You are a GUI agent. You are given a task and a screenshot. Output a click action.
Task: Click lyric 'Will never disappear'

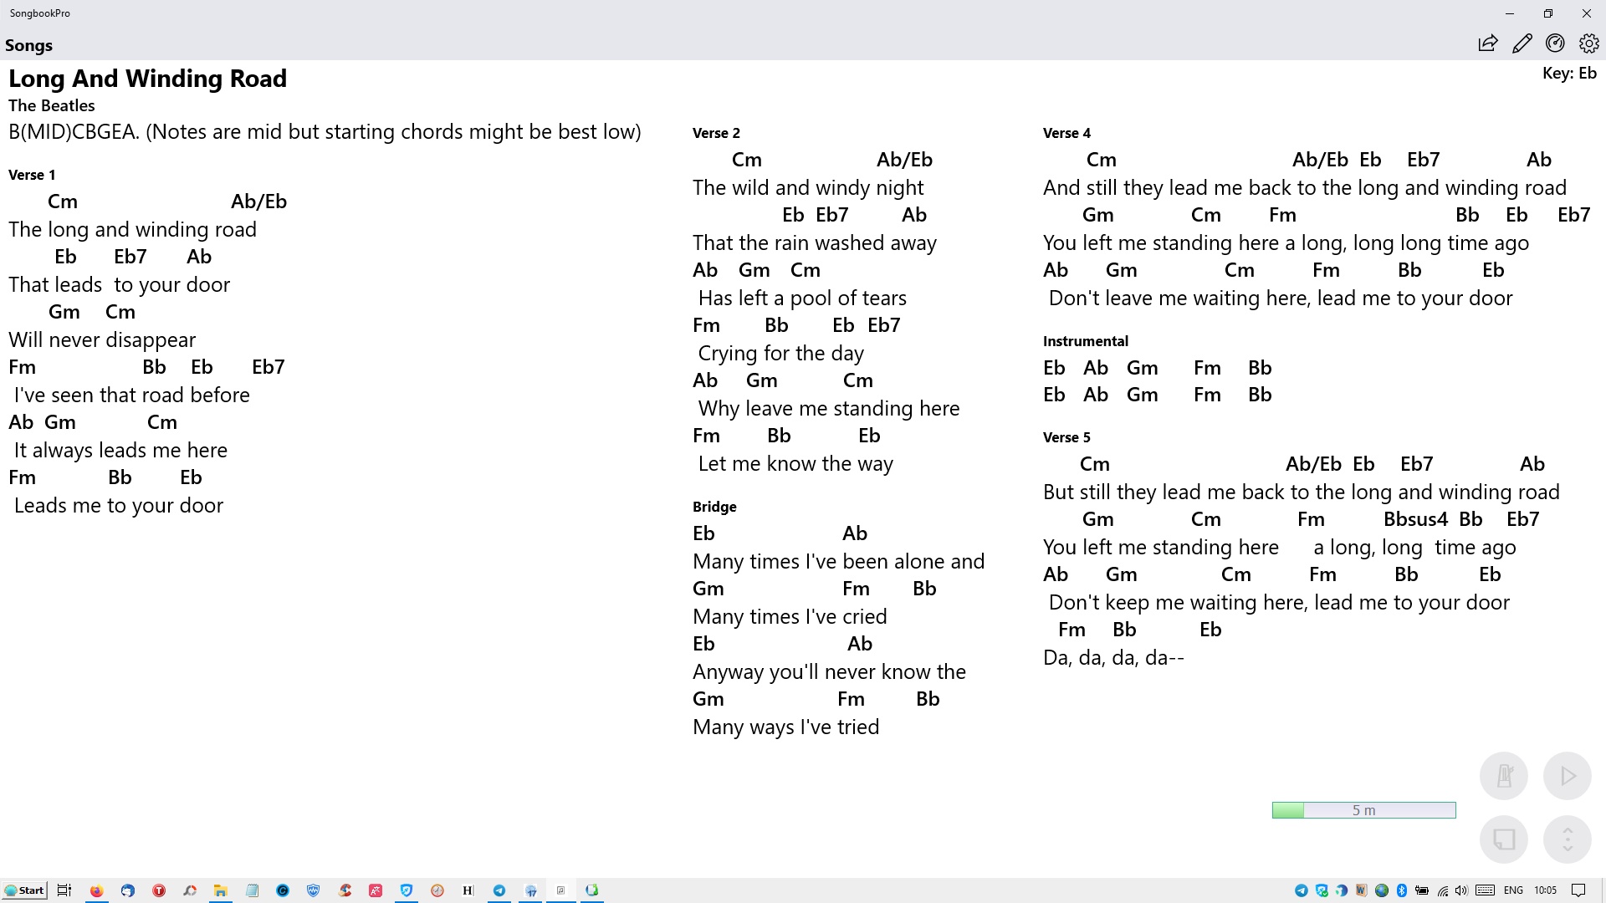102,340
